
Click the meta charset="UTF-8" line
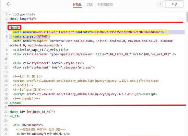[31, 36]
